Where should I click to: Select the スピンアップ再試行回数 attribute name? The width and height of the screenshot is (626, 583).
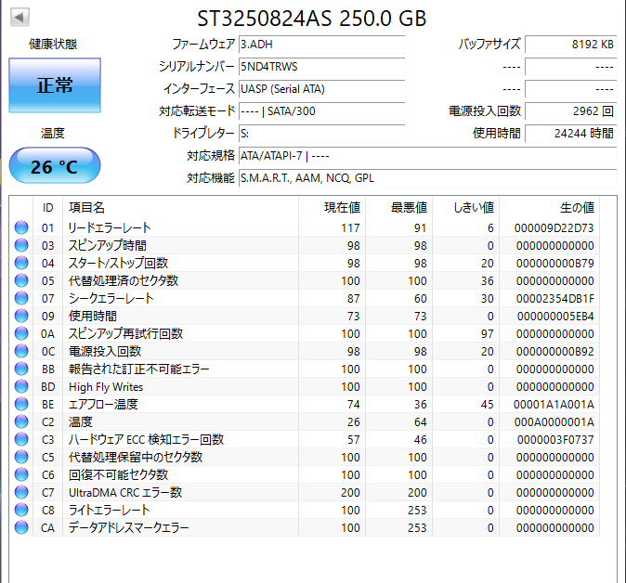[x=125, y=333]
